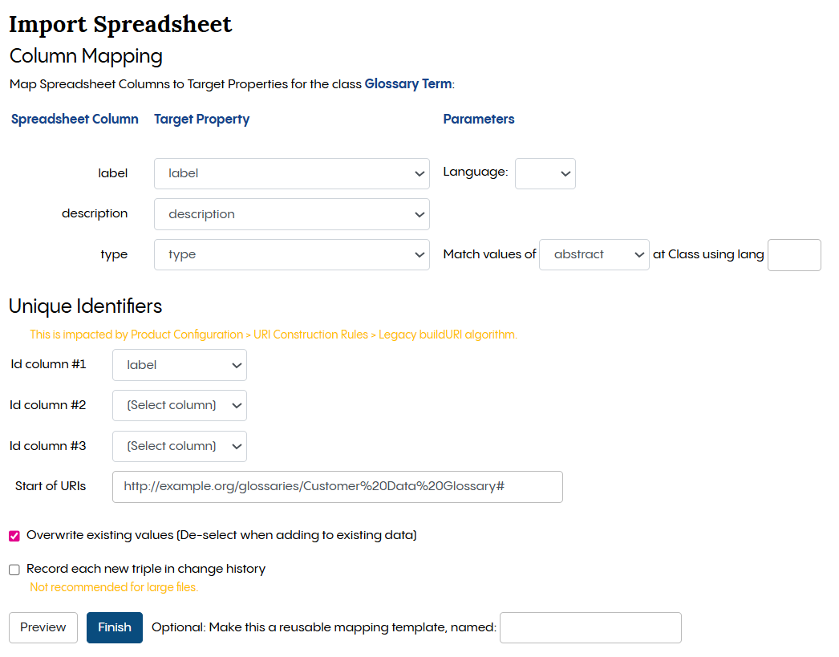Open the Language dropdown
This screenshot has width=839, height=657.
point(545,173)
